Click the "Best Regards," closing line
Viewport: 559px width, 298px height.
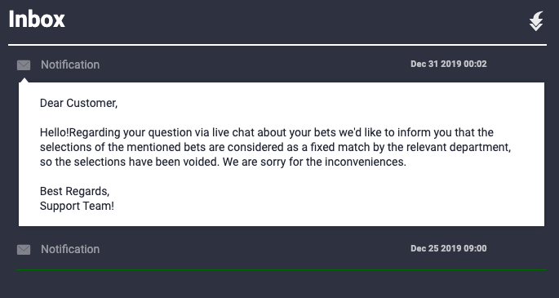(x=74, y=191)
